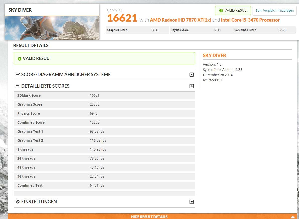Click the large score 16621
Image resolution: width=299 pixels, height=219 pixels.
tap(122, 18)
